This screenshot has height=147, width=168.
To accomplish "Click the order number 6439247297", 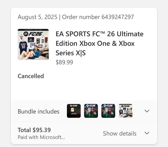I will click(x=118, y=17).
